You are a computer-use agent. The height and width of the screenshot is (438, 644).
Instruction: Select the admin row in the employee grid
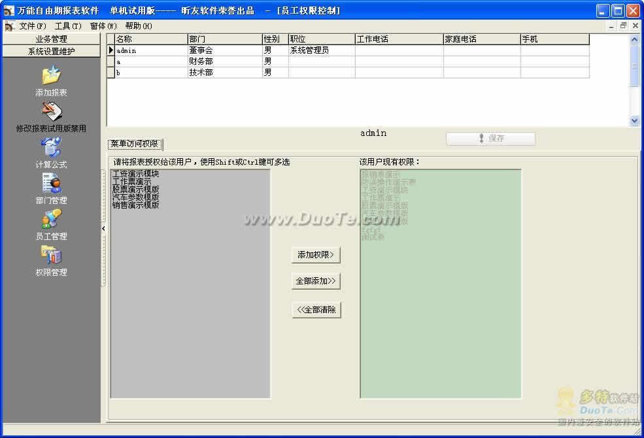pyautogui.click(x=348, y=50)
